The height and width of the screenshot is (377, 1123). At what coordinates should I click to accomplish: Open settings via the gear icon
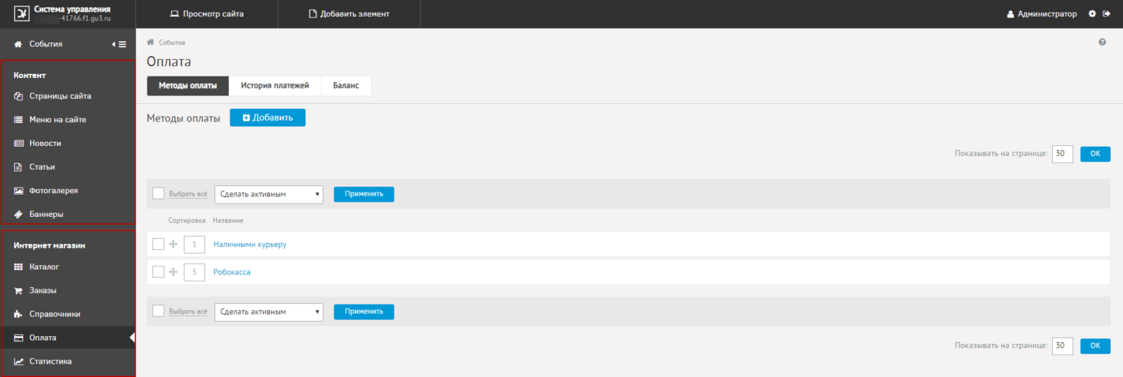pyautogui.click(x=1092, y=13)
